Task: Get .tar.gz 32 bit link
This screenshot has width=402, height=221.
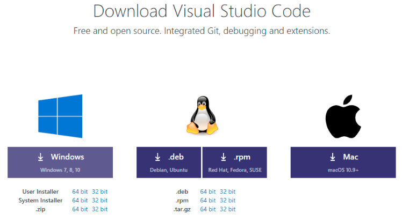Action: coord(228,209)
